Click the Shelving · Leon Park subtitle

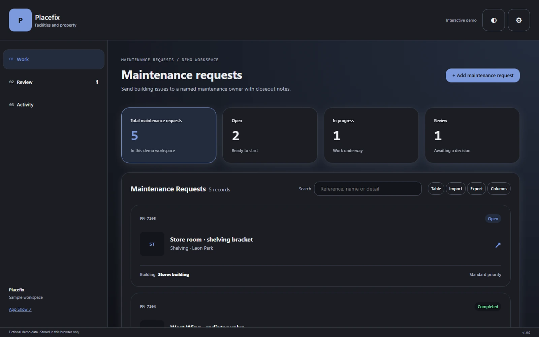pyautogui.click(x=192, y=248)
